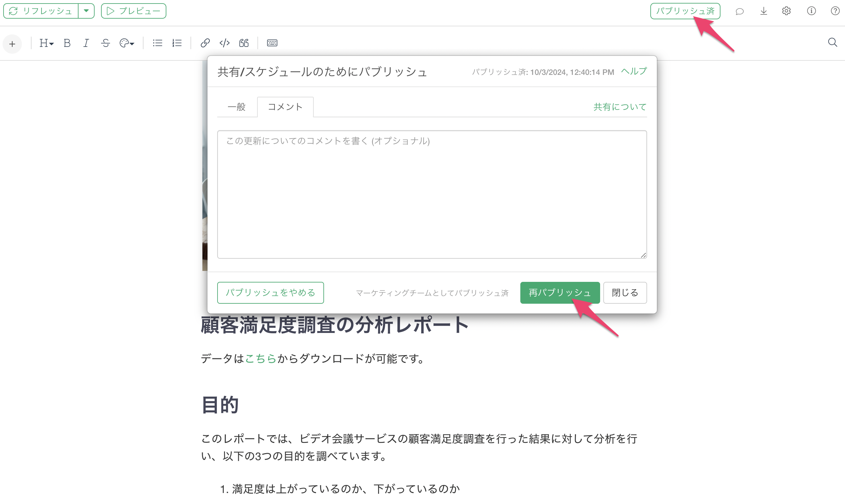Select the コメント tab
The width and height of the screenshot is (845, 502).
(x=285, y=107)
